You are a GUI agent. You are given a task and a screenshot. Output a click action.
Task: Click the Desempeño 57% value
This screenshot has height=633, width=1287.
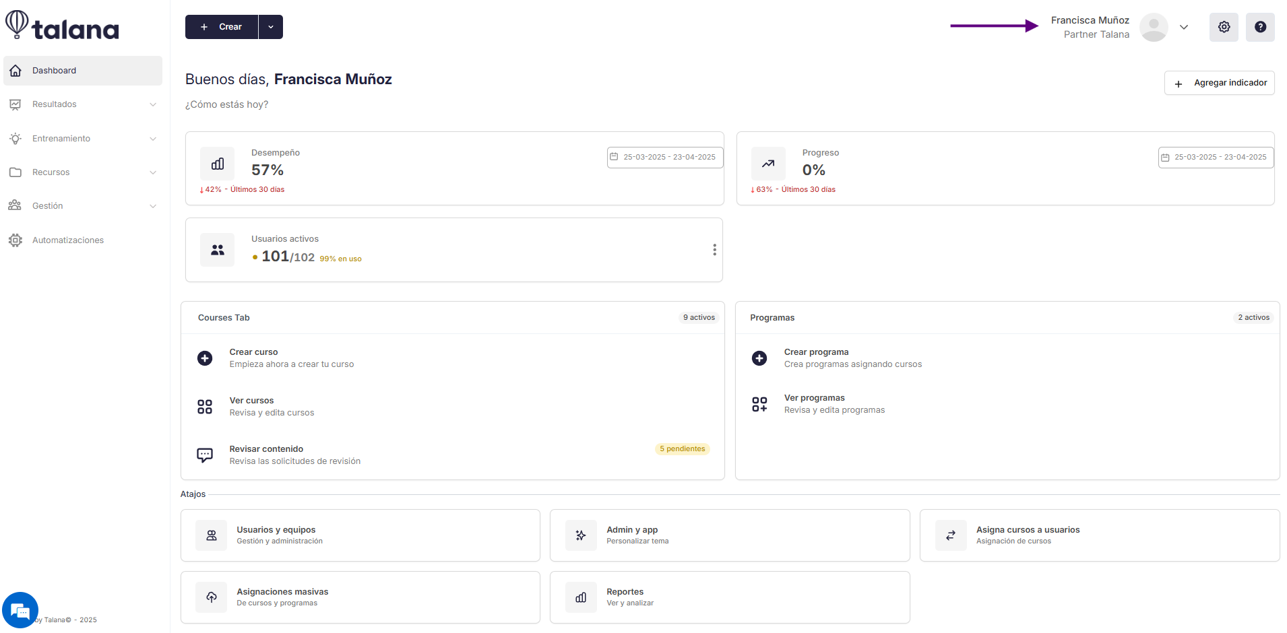point(268,170)
